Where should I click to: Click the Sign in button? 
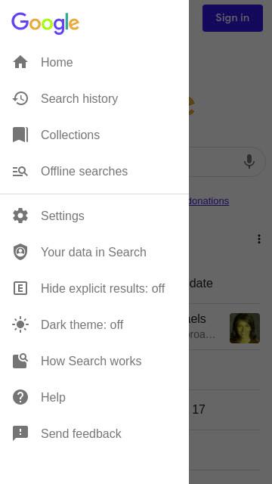click(233, 18)
